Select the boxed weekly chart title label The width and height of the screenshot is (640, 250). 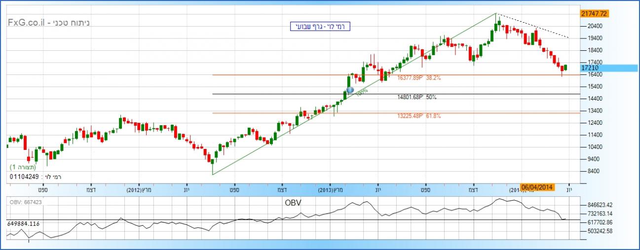pyautogui.click(x=319, y=27)
